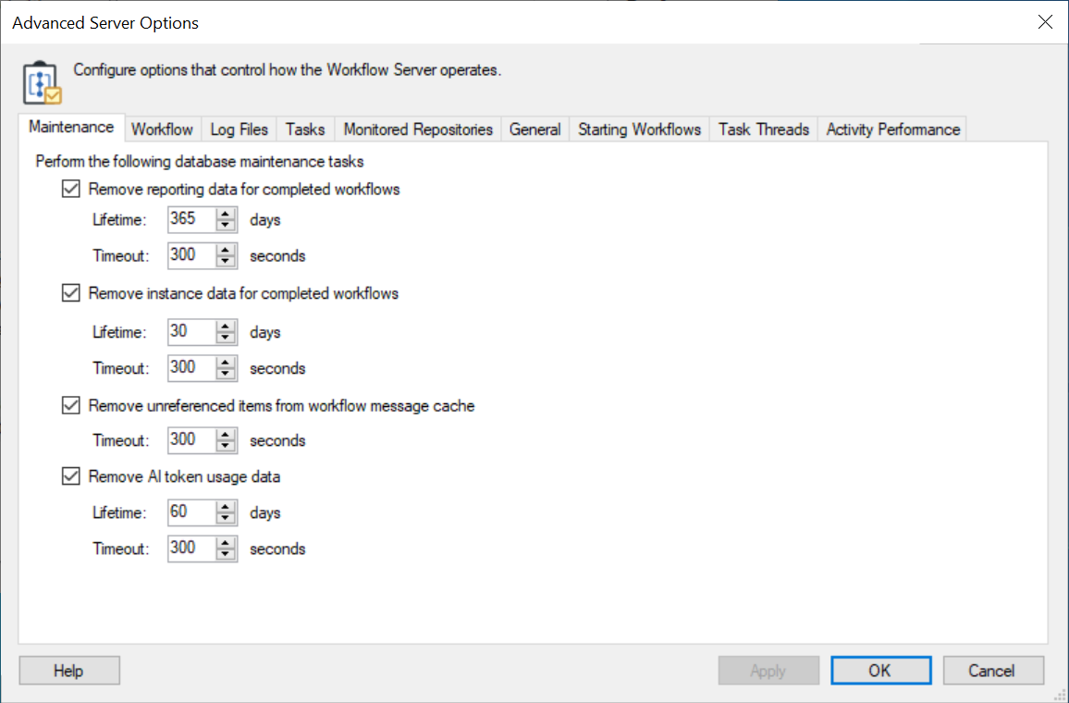This screenshot has width=1069, height=703.
Task: Disable Remove unreferenced items from message cache
Action: [70, 406]
